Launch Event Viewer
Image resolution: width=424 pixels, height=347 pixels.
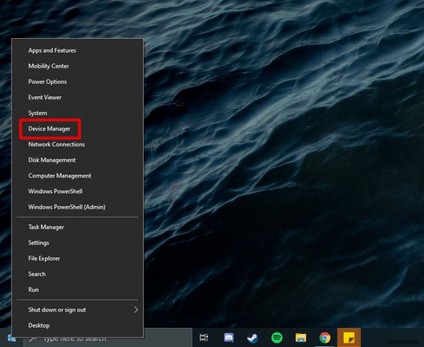coord(45,97)
